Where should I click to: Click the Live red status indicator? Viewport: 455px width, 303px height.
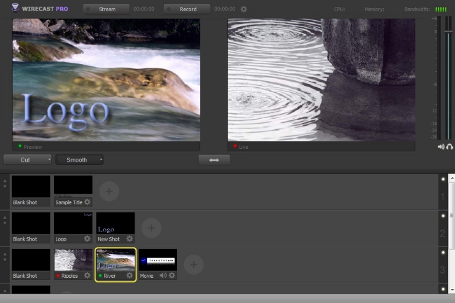coord(235,146)
